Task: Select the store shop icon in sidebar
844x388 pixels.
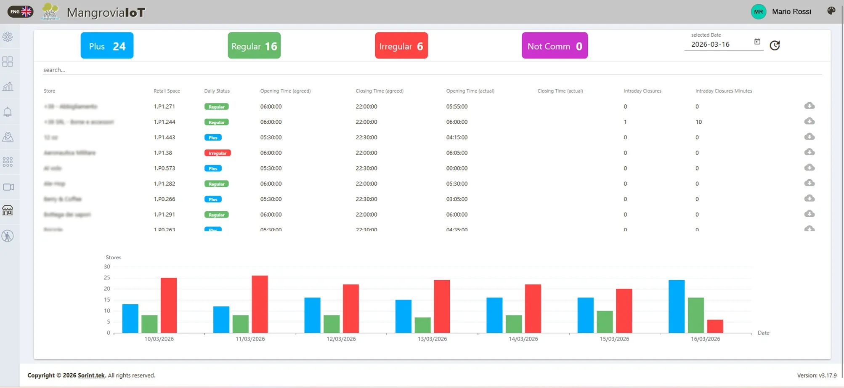Action: 8,210
